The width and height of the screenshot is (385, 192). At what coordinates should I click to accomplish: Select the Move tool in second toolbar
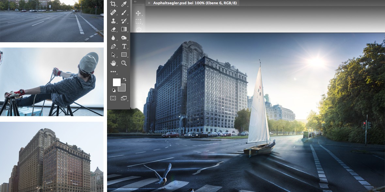[138, 13]
